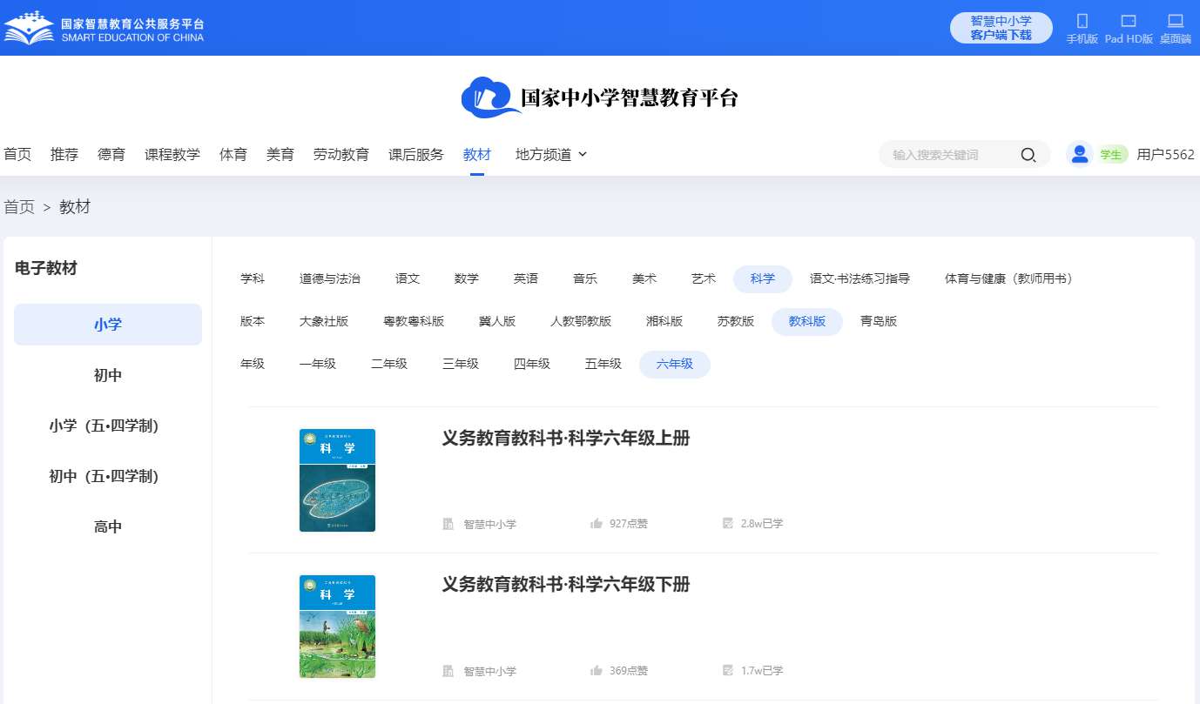Select the 教材 nav item
Screen dimensions: 1200x704
click(x=477, y=154)
